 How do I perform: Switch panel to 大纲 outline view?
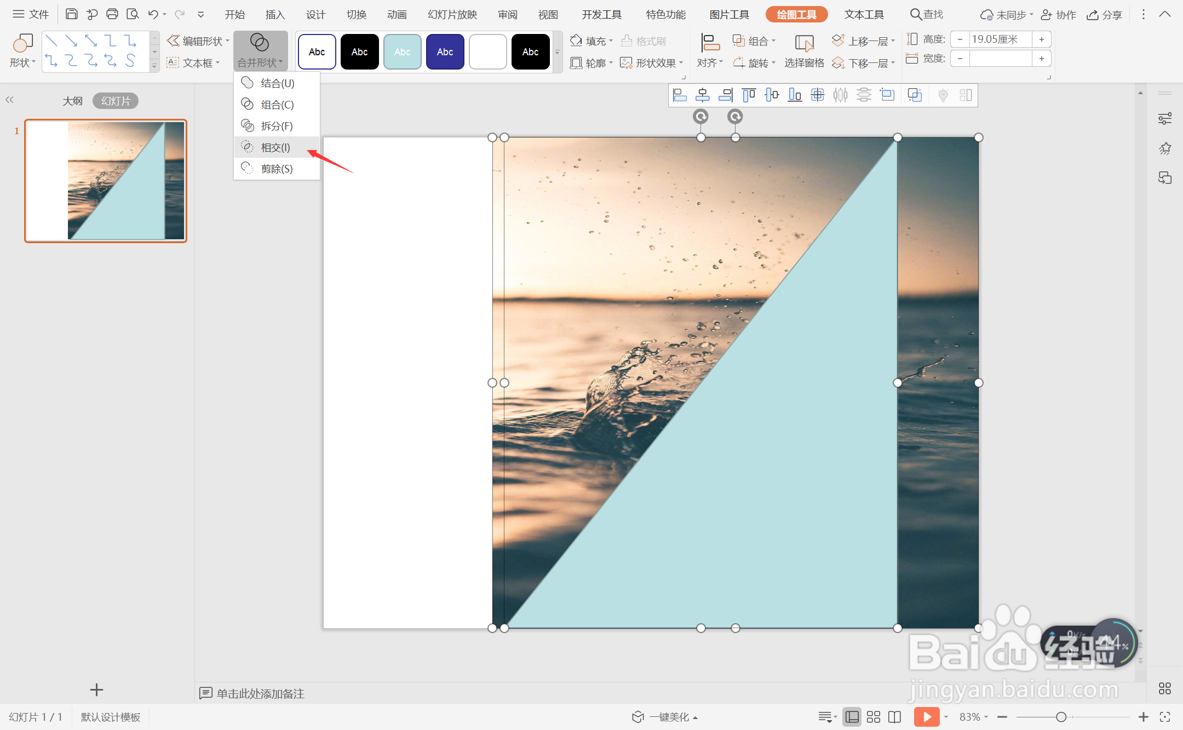click(x=72, y=101)
